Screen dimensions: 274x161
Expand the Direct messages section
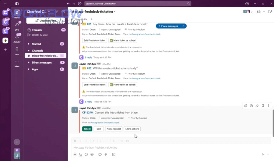click(x=29, y=62)
